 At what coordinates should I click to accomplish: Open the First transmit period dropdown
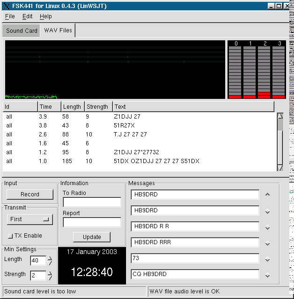pyautogui.click(x=30, y=219)
